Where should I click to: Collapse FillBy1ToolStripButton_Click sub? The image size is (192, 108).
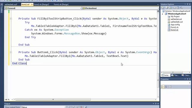11,19
